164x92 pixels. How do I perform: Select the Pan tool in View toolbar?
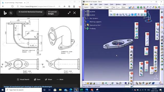(117, 15)
